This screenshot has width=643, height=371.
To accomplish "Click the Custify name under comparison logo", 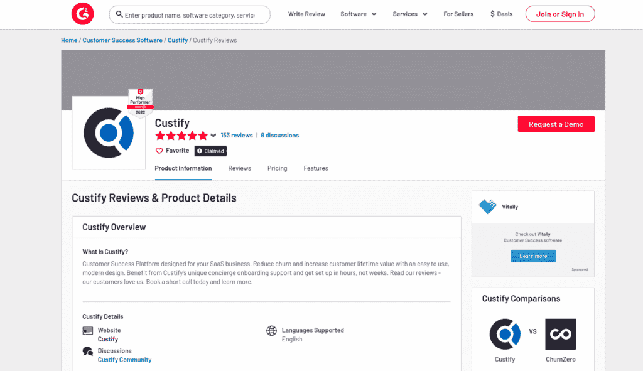I will (505, 360).
